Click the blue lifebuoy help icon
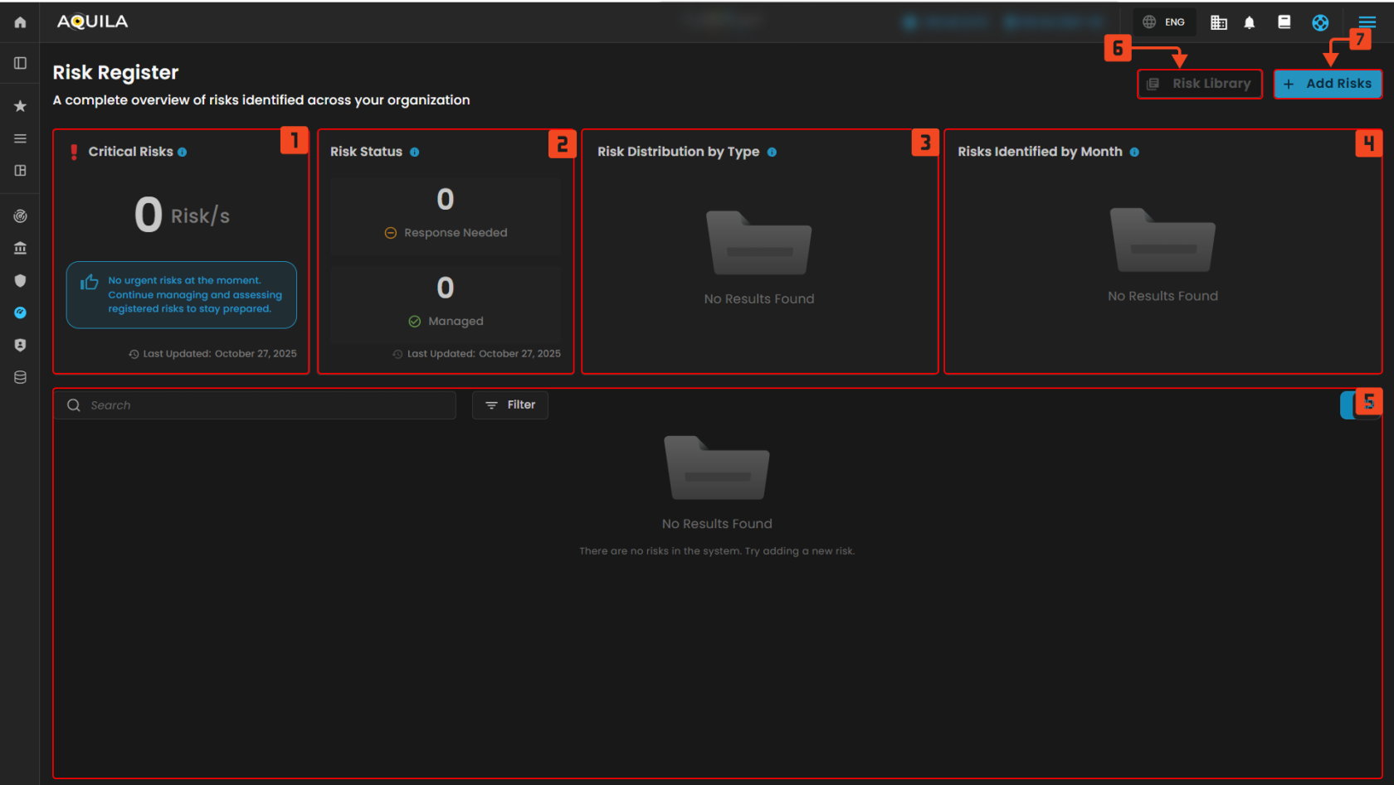The image size is (1394, 785). [1320, 22]
